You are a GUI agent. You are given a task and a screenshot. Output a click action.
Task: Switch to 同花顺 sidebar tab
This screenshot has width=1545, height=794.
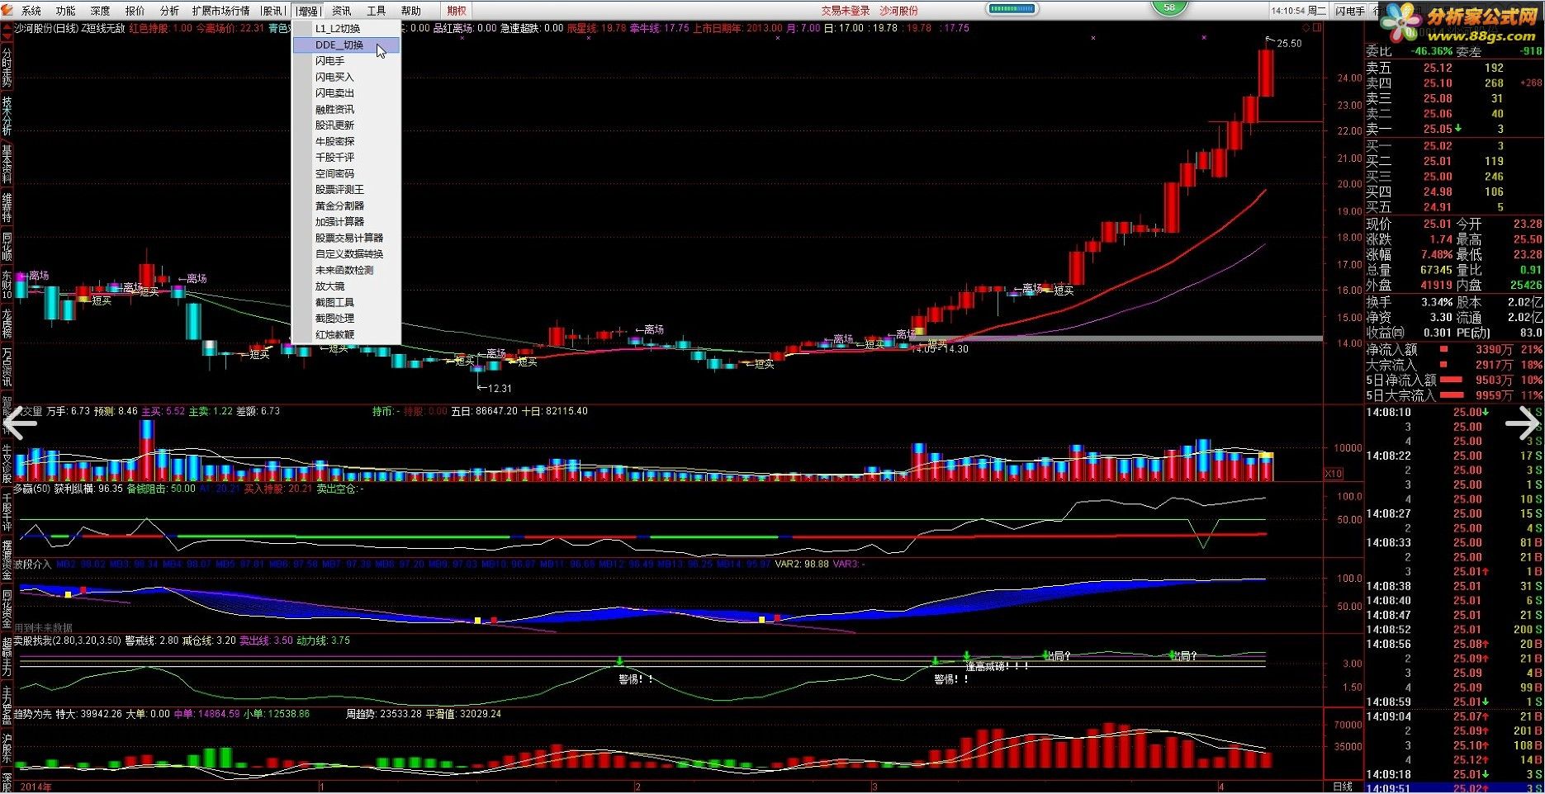point(7,246)
